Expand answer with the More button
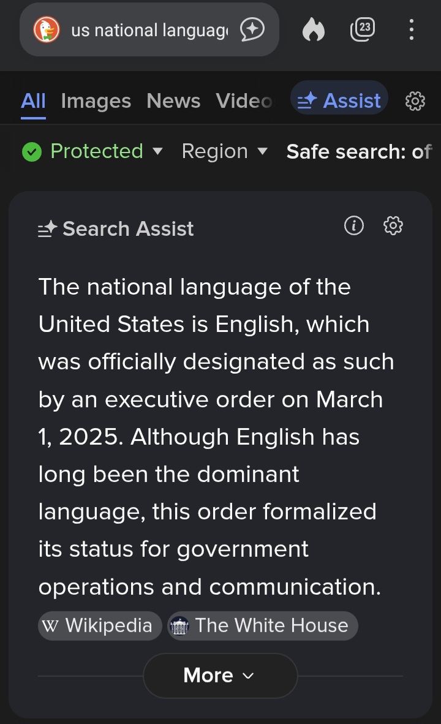 click(x=220, y=676)
